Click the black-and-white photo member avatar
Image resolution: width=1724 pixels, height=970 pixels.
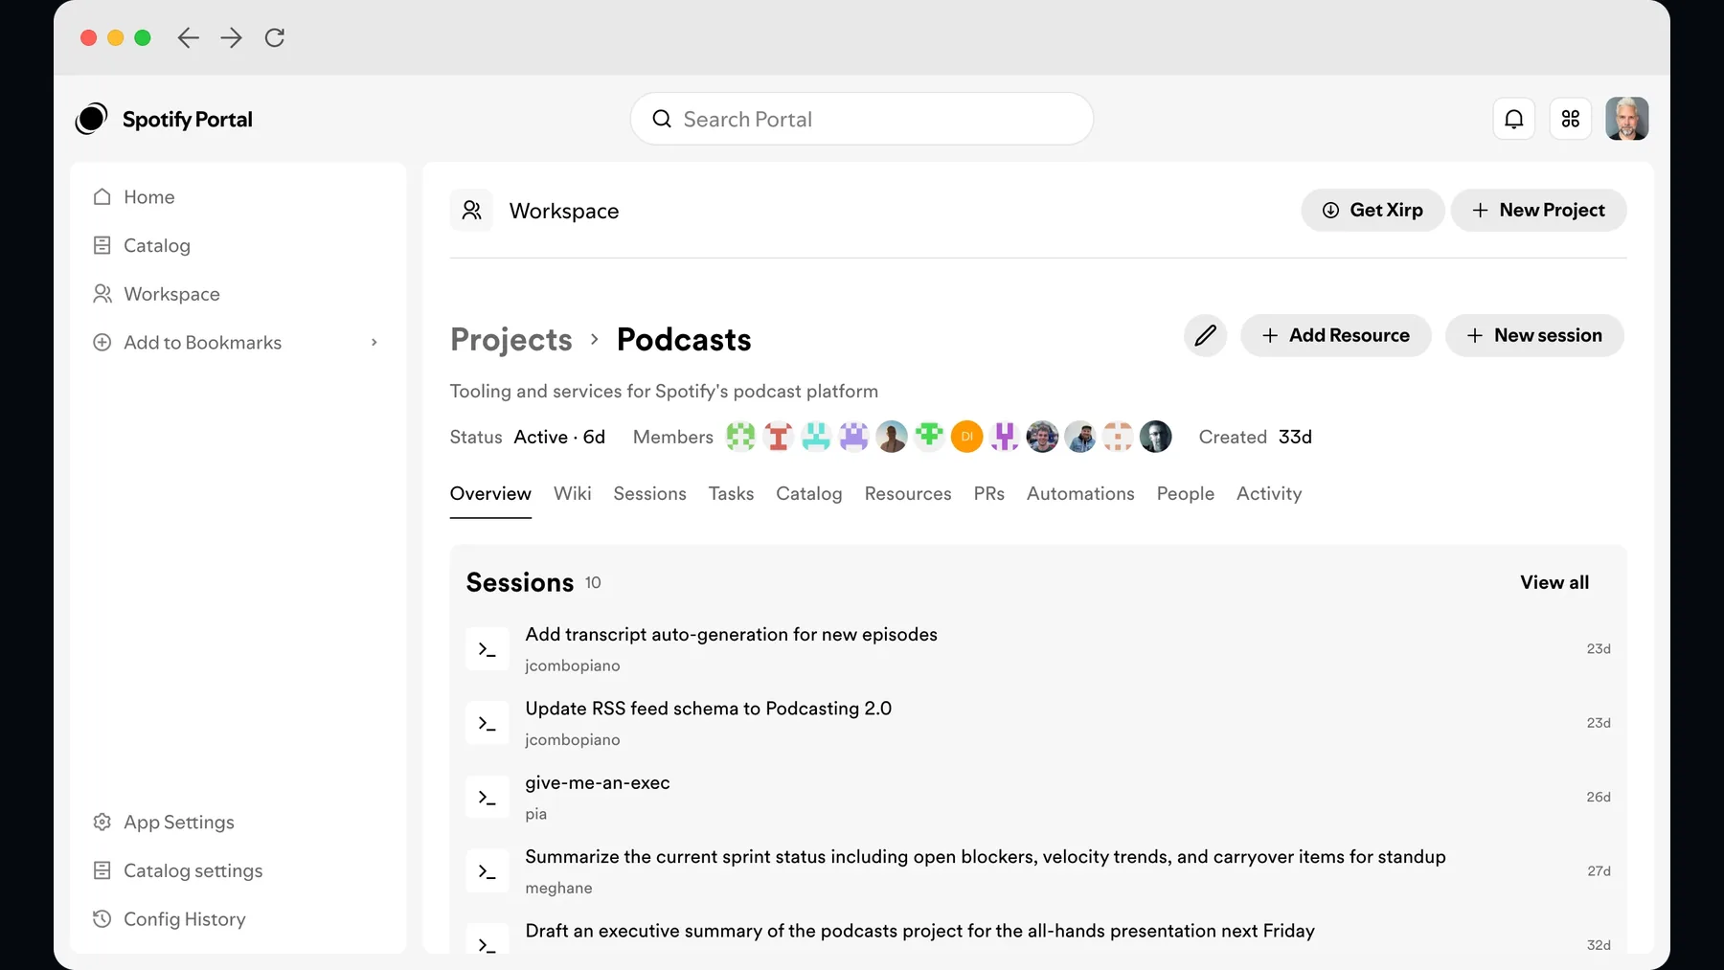coord(1156,438)
